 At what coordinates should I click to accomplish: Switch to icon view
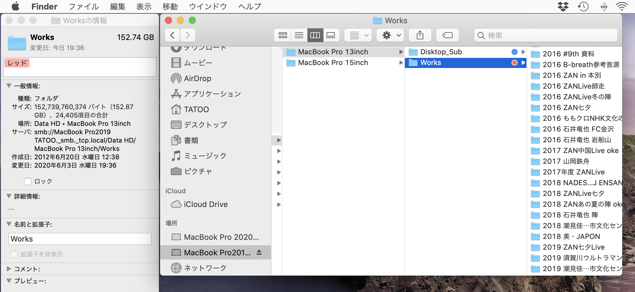[x=283, y=35]
